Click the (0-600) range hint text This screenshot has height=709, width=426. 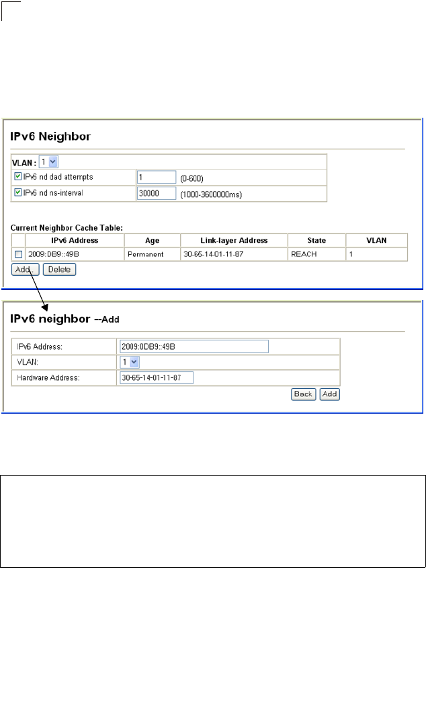(x=191, y=179)
